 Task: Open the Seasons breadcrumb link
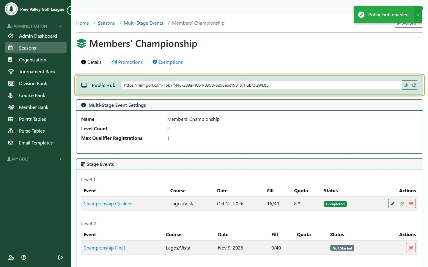106,23
